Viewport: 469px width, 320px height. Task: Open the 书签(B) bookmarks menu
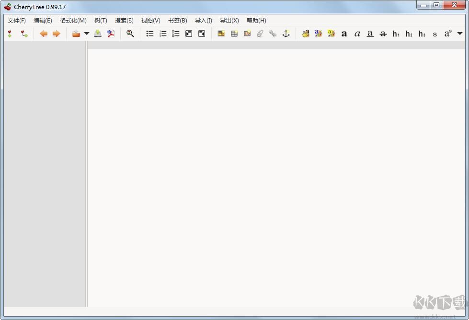177,21
